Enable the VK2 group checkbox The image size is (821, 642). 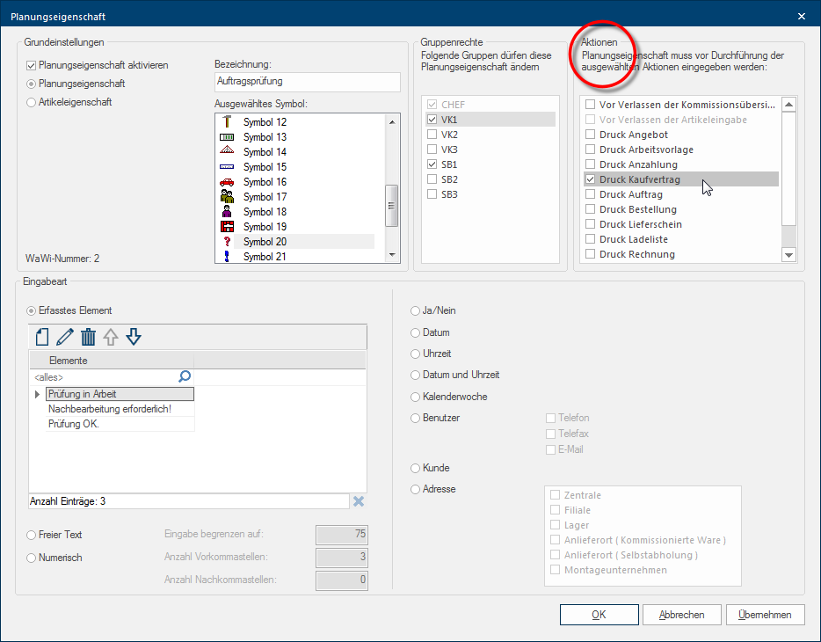432,135
